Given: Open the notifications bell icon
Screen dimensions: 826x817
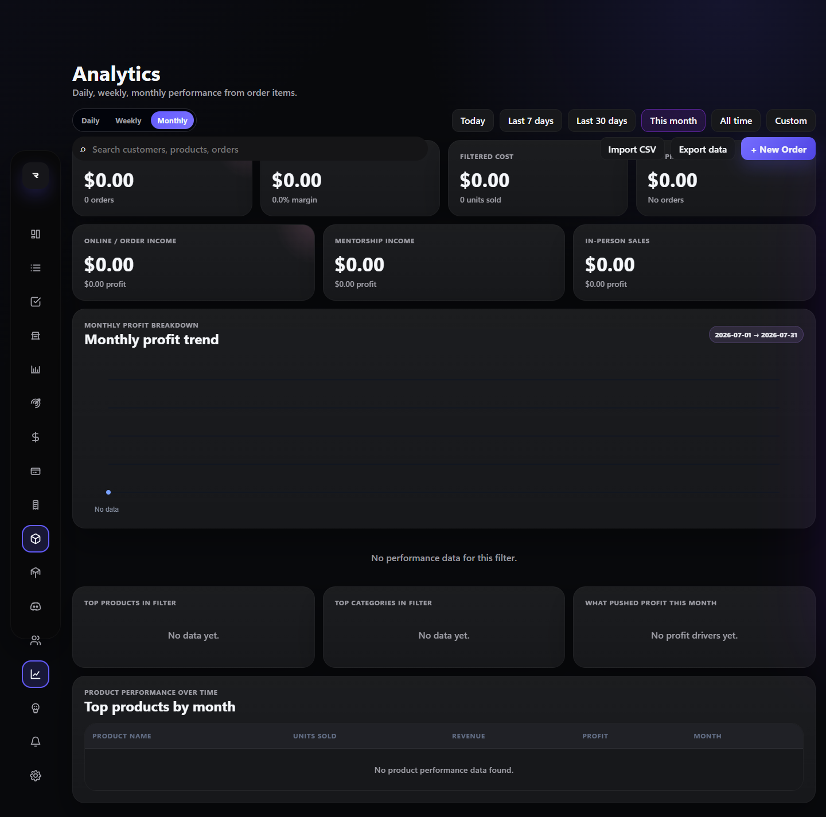Looking at the screenshot, I should (36, 742).
